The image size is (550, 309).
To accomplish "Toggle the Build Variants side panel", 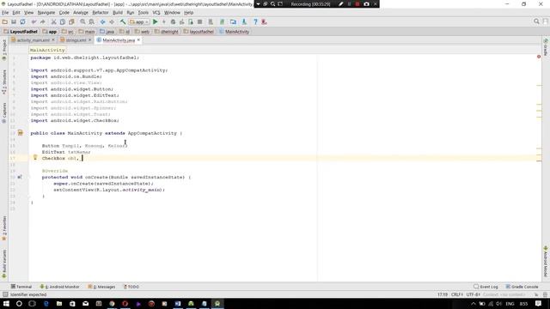I will [x=4, y=264].
